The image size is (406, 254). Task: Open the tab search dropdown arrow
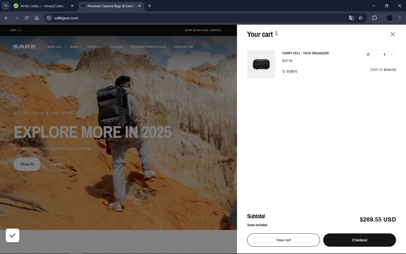(6, 6)
